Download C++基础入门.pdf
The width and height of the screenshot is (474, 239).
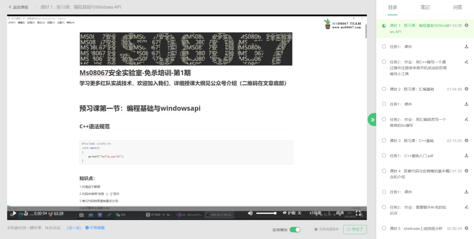(x=467, y=156)
